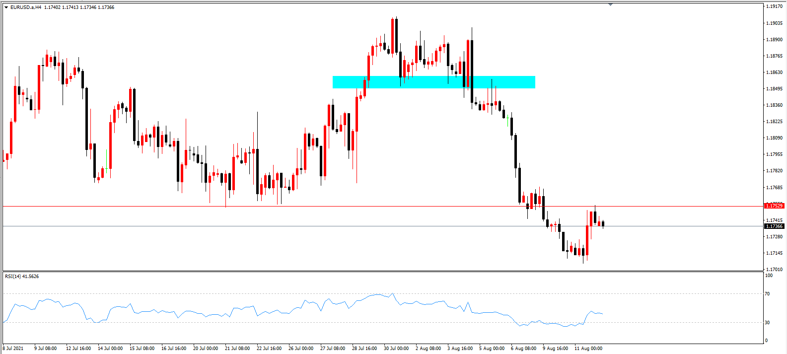Click the 1.19035 price scale label

point(774,23)
